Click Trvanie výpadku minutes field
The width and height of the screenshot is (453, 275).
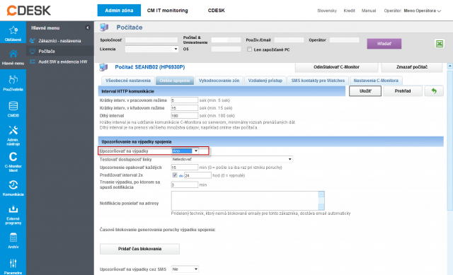pyautogui.click(x=185, y=185)
